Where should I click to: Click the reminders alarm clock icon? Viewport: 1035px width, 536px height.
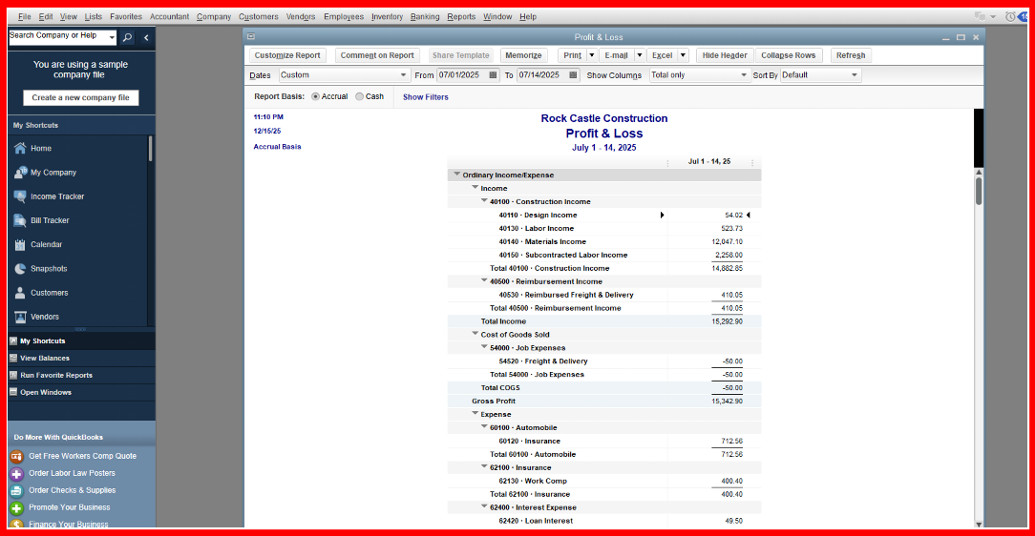(1010, 16)
